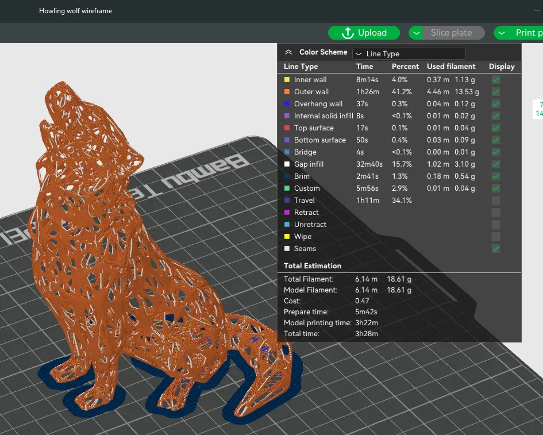This screenshot has height=435, width=543.
Task: Click the Upload arrow icon
Action: pos(348,33)
